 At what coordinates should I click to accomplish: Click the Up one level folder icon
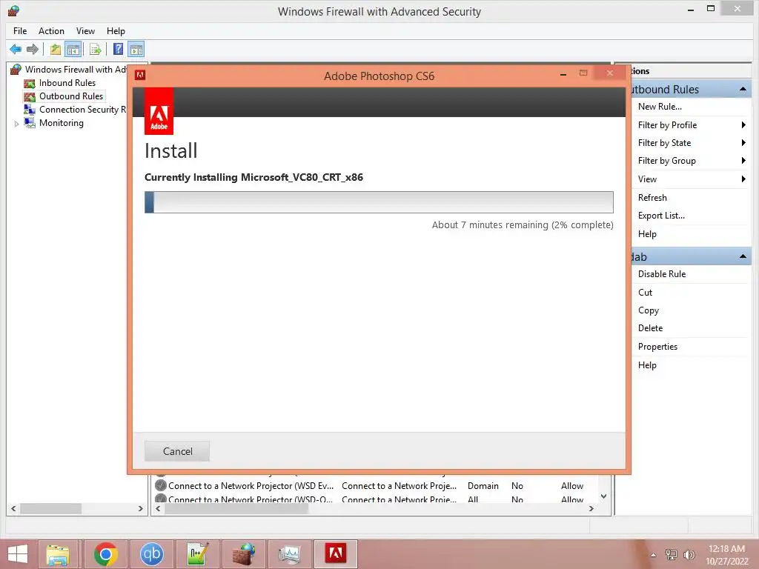[56, 50]
